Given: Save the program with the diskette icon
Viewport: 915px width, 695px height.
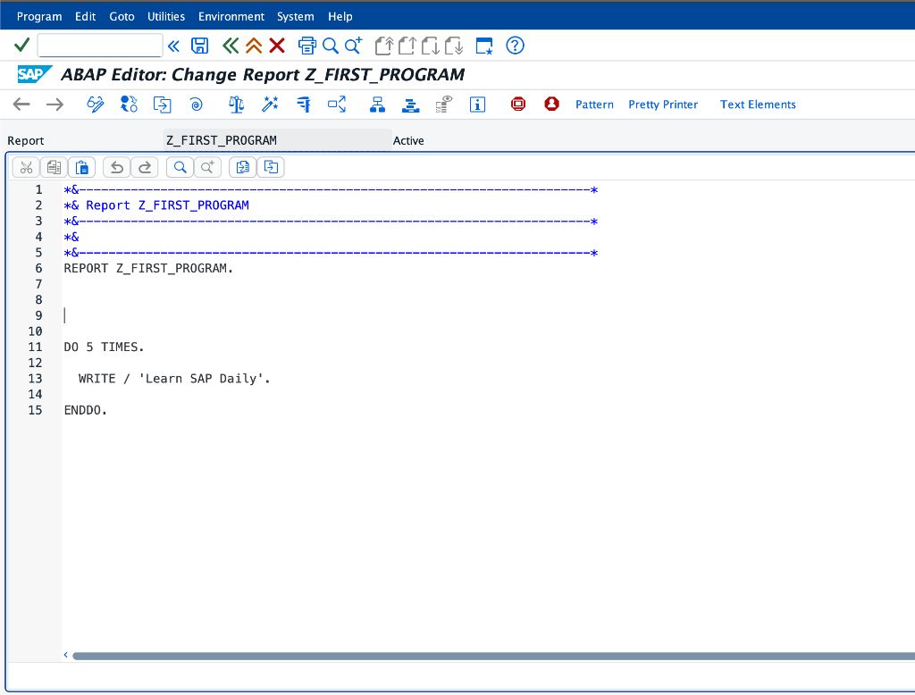Looking at the screenshot, I should (199, 46).
